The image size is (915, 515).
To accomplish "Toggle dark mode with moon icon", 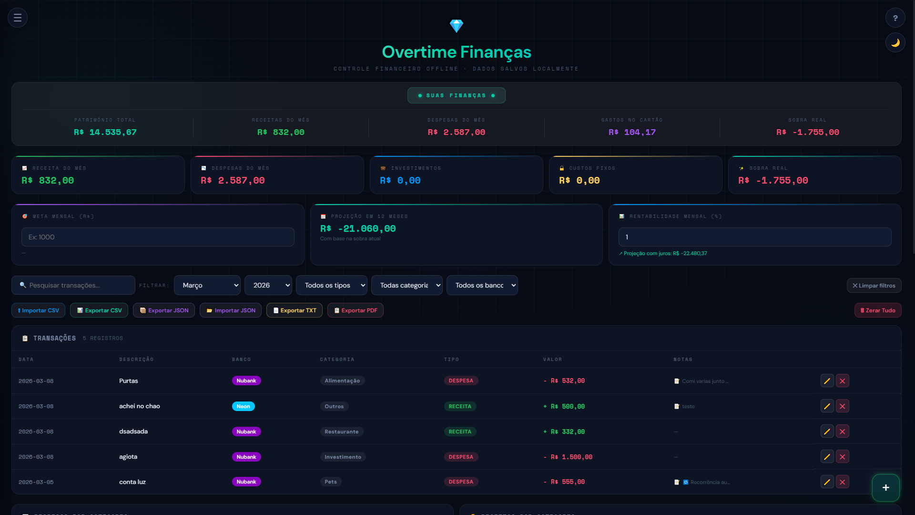I will tap(895, 42).
